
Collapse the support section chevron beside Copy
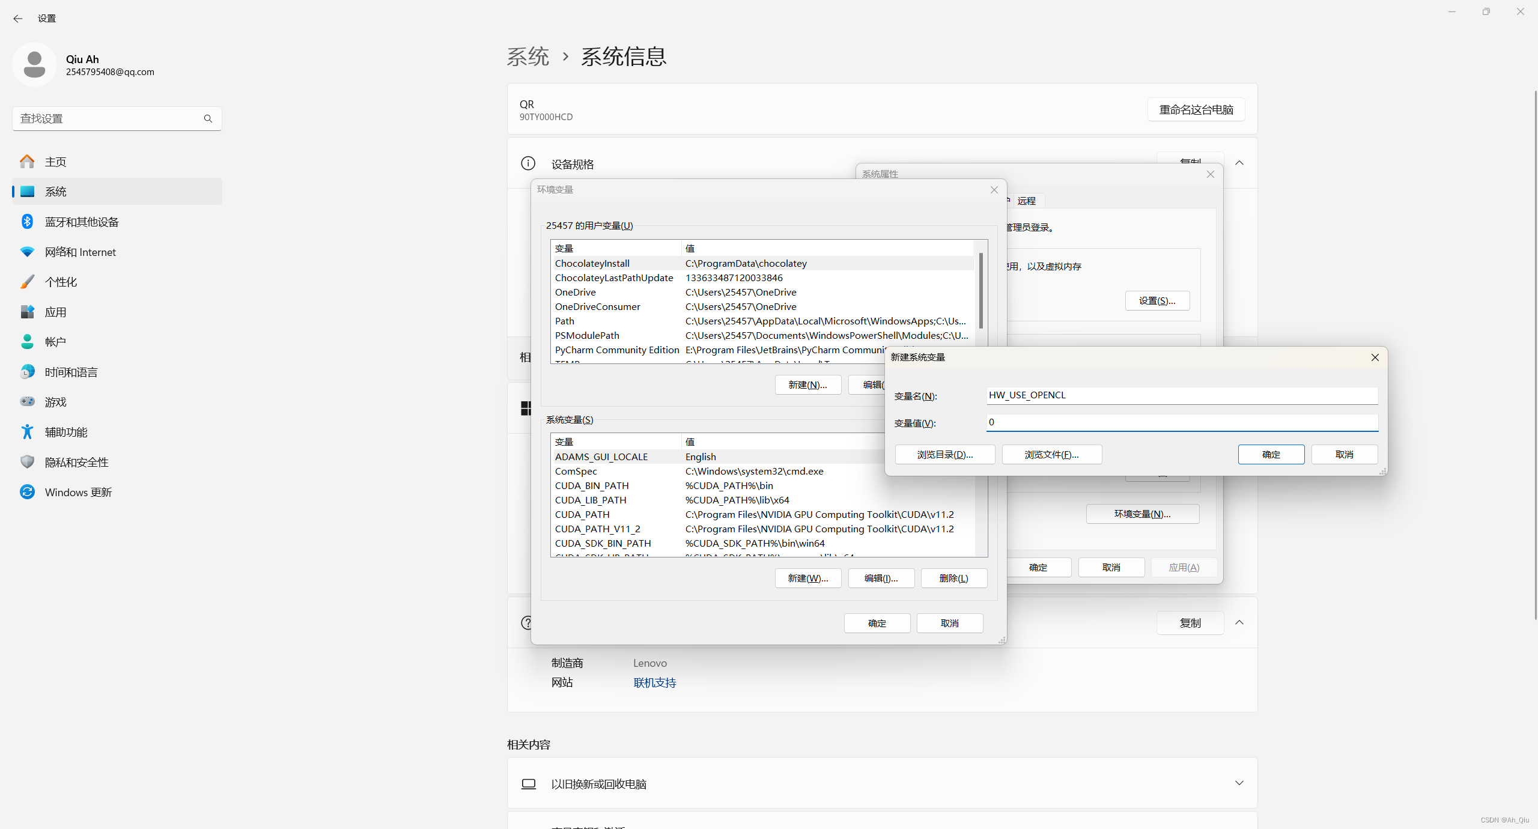point(1239,622)
